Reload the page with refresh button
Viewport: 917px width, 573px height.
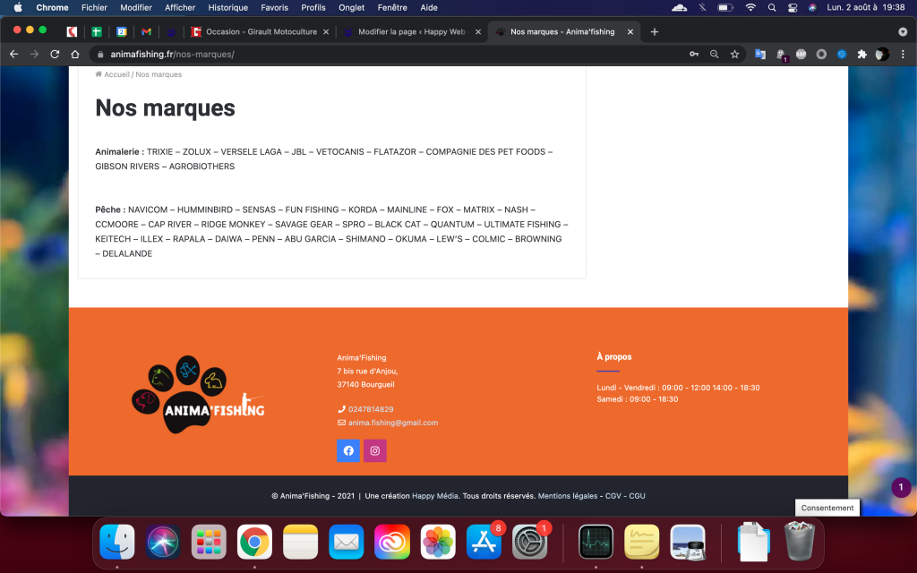pyautogui.click(x=55, y=54)
